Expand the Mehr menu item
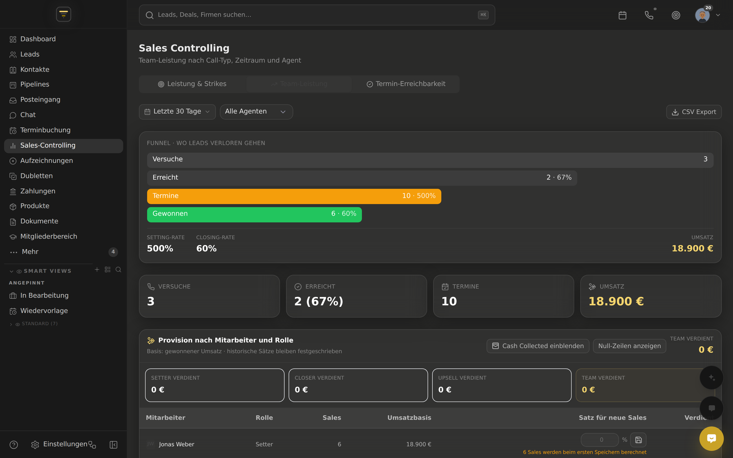The width and height of the screenshot is (733, 458). click(64, 252)
